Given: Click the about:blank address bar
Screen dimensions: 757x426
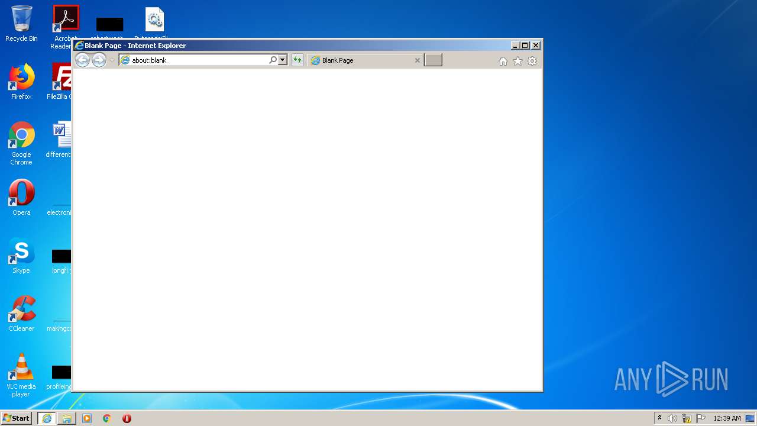Looking at the screenshot, I should (193, 60).
